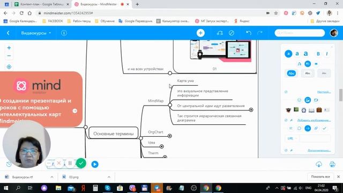This screenshot has width=343, height=193.
Task: Click the back arrow in MindMeister header
Action: click(x=8, y=33)
